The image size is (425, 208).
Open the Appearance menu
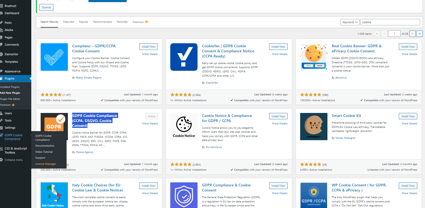[12, 71]
